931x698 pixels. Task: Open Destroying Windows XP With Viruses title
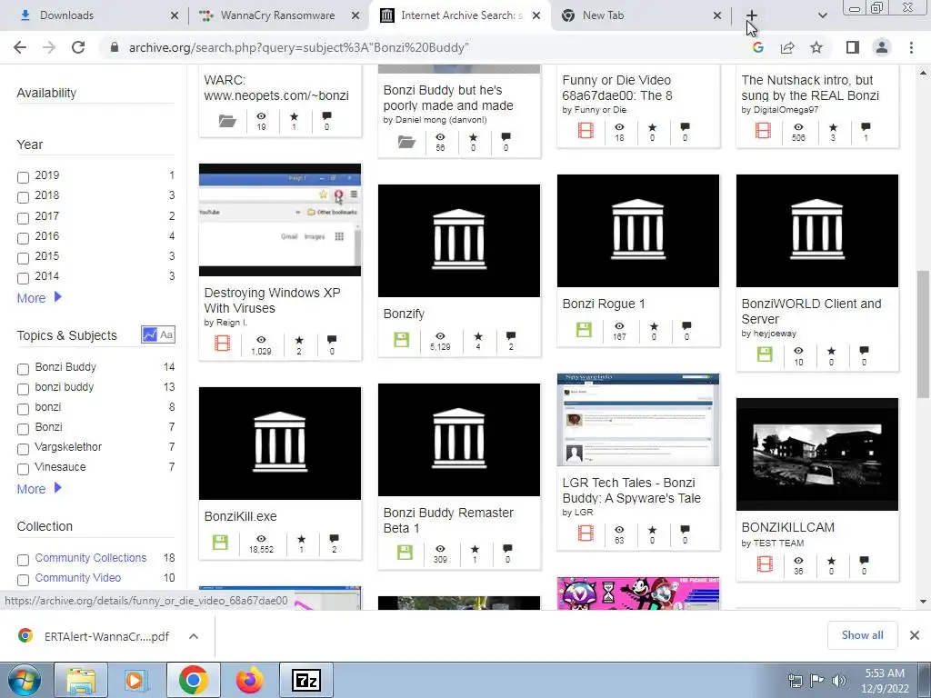[272, 300]
